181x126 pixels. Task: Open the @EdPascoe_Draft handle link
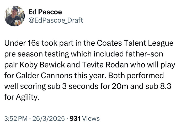[x=56, y=20]
